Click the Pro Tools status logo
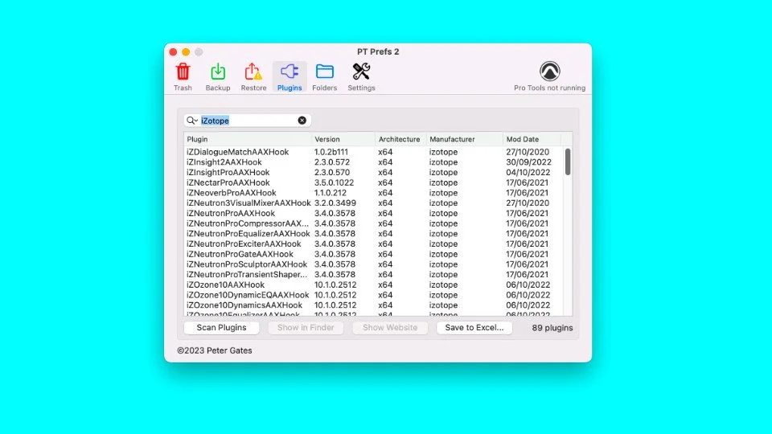This screenshot has width=772, height=434. click(x=549, y=72)
